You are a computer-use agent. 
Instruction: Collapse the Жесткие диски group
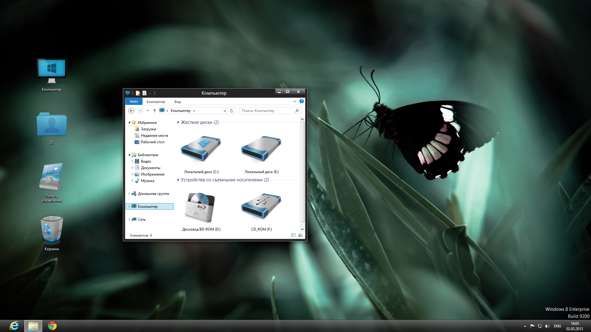[x=178, y=122]
